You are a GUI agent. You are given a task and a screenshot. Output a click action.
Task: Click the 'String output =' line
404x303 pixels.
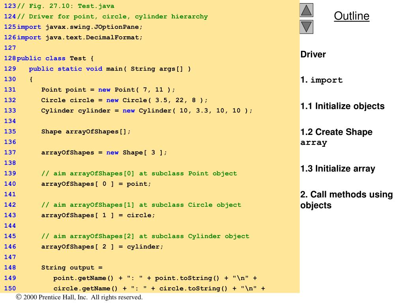coord(72,268)
